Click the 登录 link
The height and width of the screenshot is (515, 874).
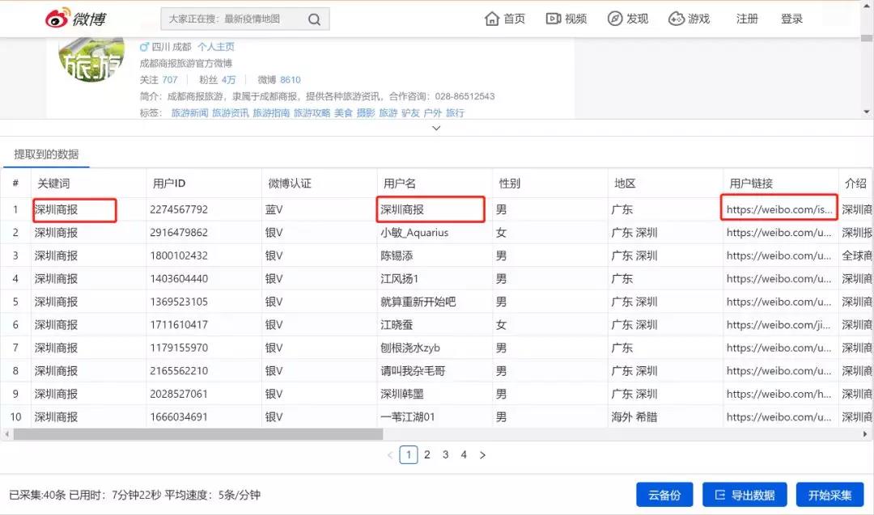pyautogui.click(x=791, y=19)
